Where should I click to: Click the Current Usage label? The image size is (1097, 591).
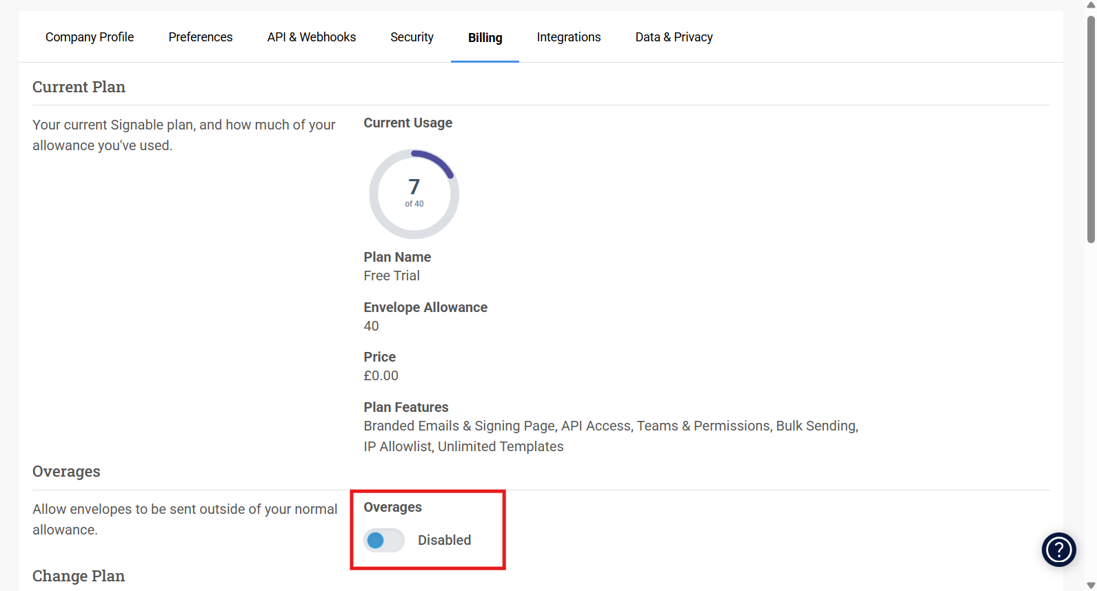[x=407, y=123]
